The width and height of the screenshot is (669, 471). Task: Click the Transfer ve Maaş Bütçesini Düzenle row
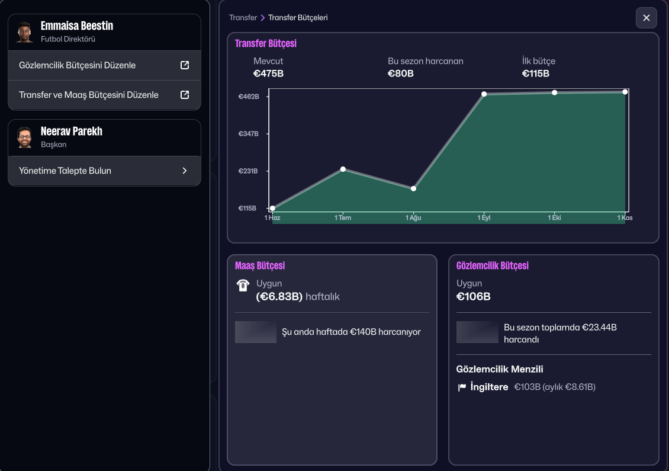coord(105,95)
